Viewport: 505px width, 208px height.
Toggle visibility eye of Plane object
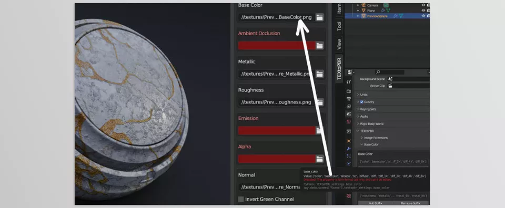coord(423,11)
